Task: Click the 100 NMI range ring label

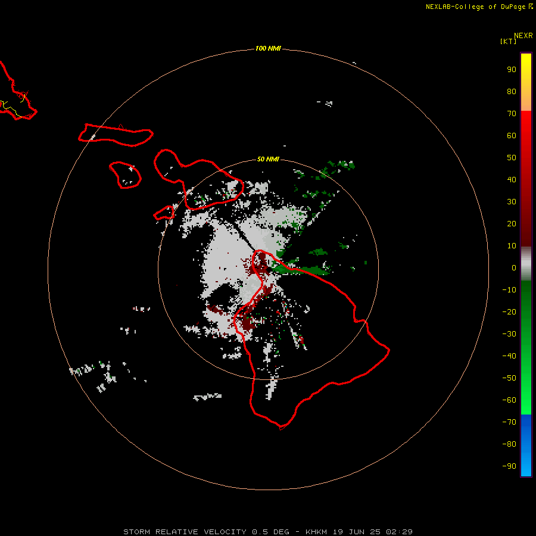Action: [268, 49]
